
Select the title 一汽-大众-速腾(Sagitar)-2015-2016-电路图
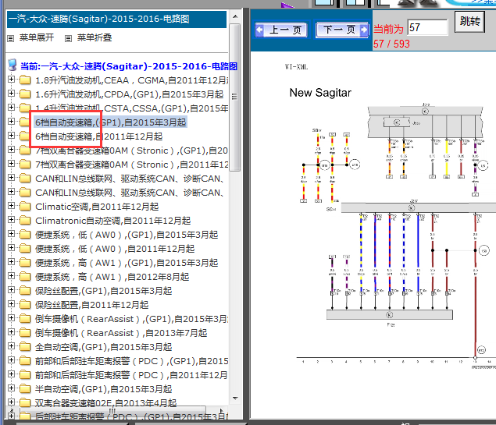point(99,19)
